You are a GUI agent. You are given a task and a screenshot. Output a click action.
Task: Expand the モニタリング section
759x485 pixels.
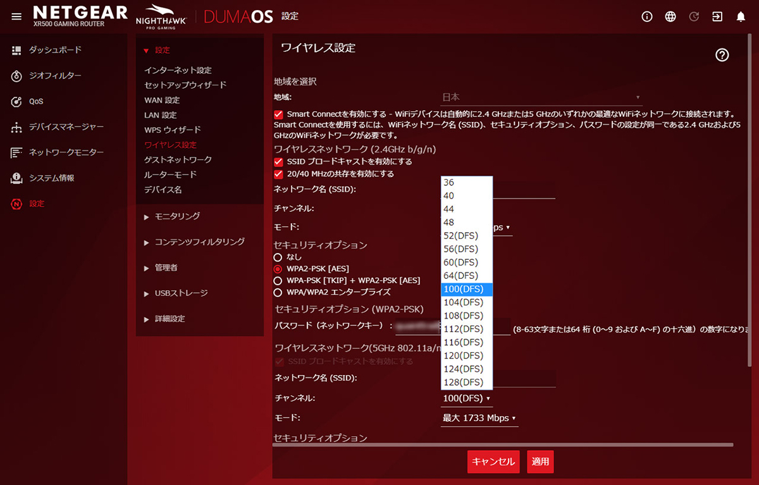tap(177, 216)
